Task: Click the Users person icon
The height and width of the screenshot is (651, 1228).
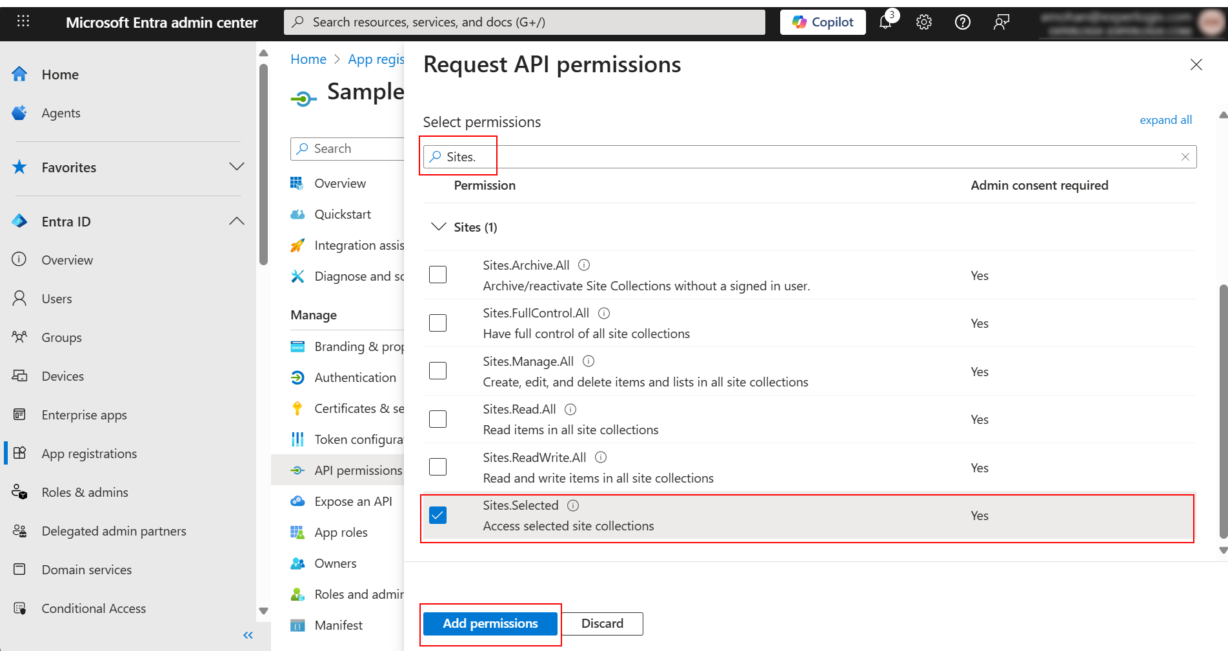Action: pyautogui.click(x=19, y=298)
